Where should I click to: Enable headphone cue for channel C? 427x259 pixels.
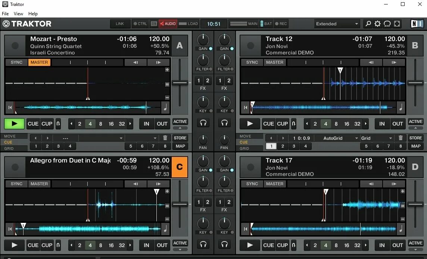tap(203, 244)
